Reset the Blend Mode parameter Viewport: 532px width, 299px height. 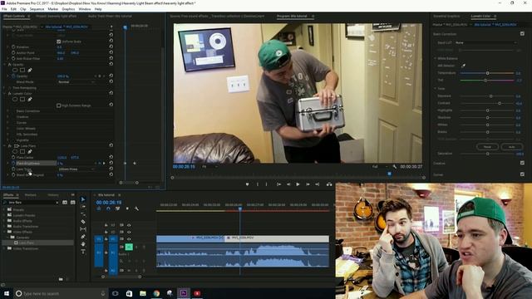click(x=111, y=81)
